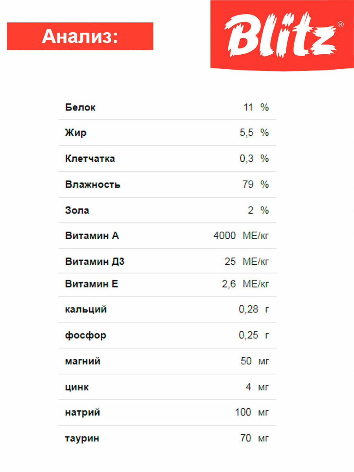Click the фосфор row label

pyautogui.click(x=85, y=336)
